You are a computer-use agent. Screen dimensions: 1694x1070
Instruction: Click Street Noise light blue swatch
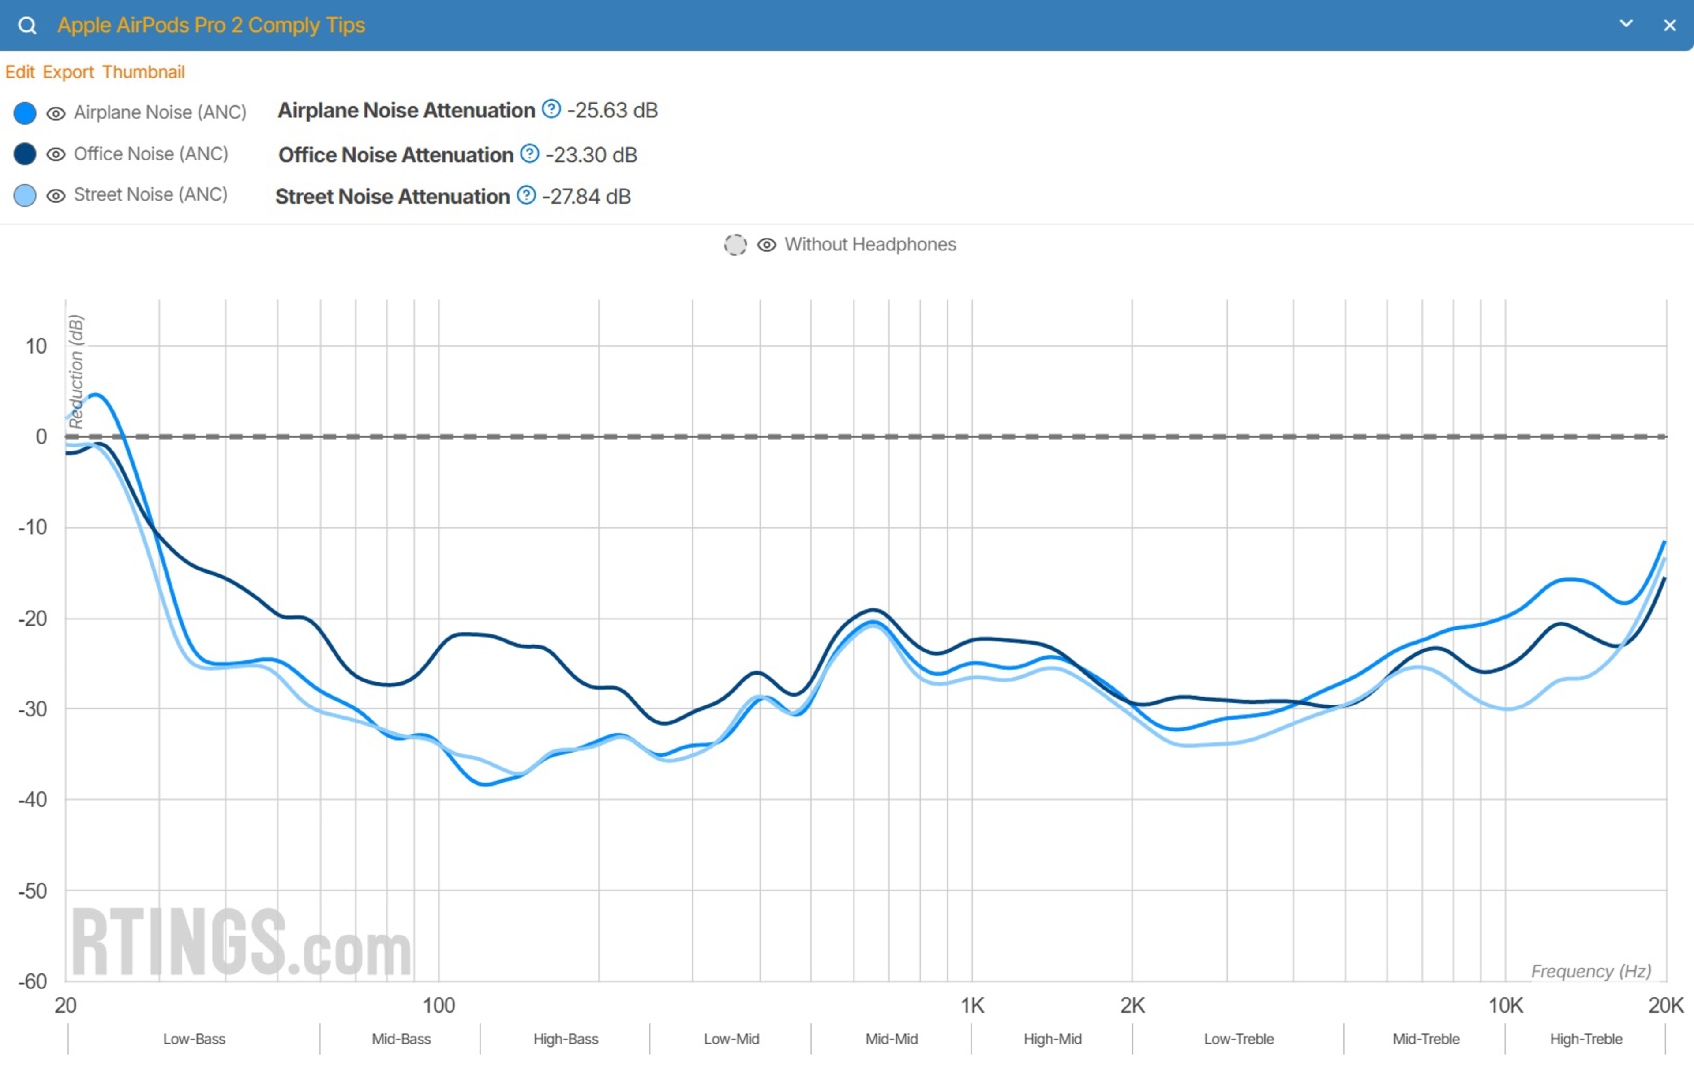pos(25,195)
